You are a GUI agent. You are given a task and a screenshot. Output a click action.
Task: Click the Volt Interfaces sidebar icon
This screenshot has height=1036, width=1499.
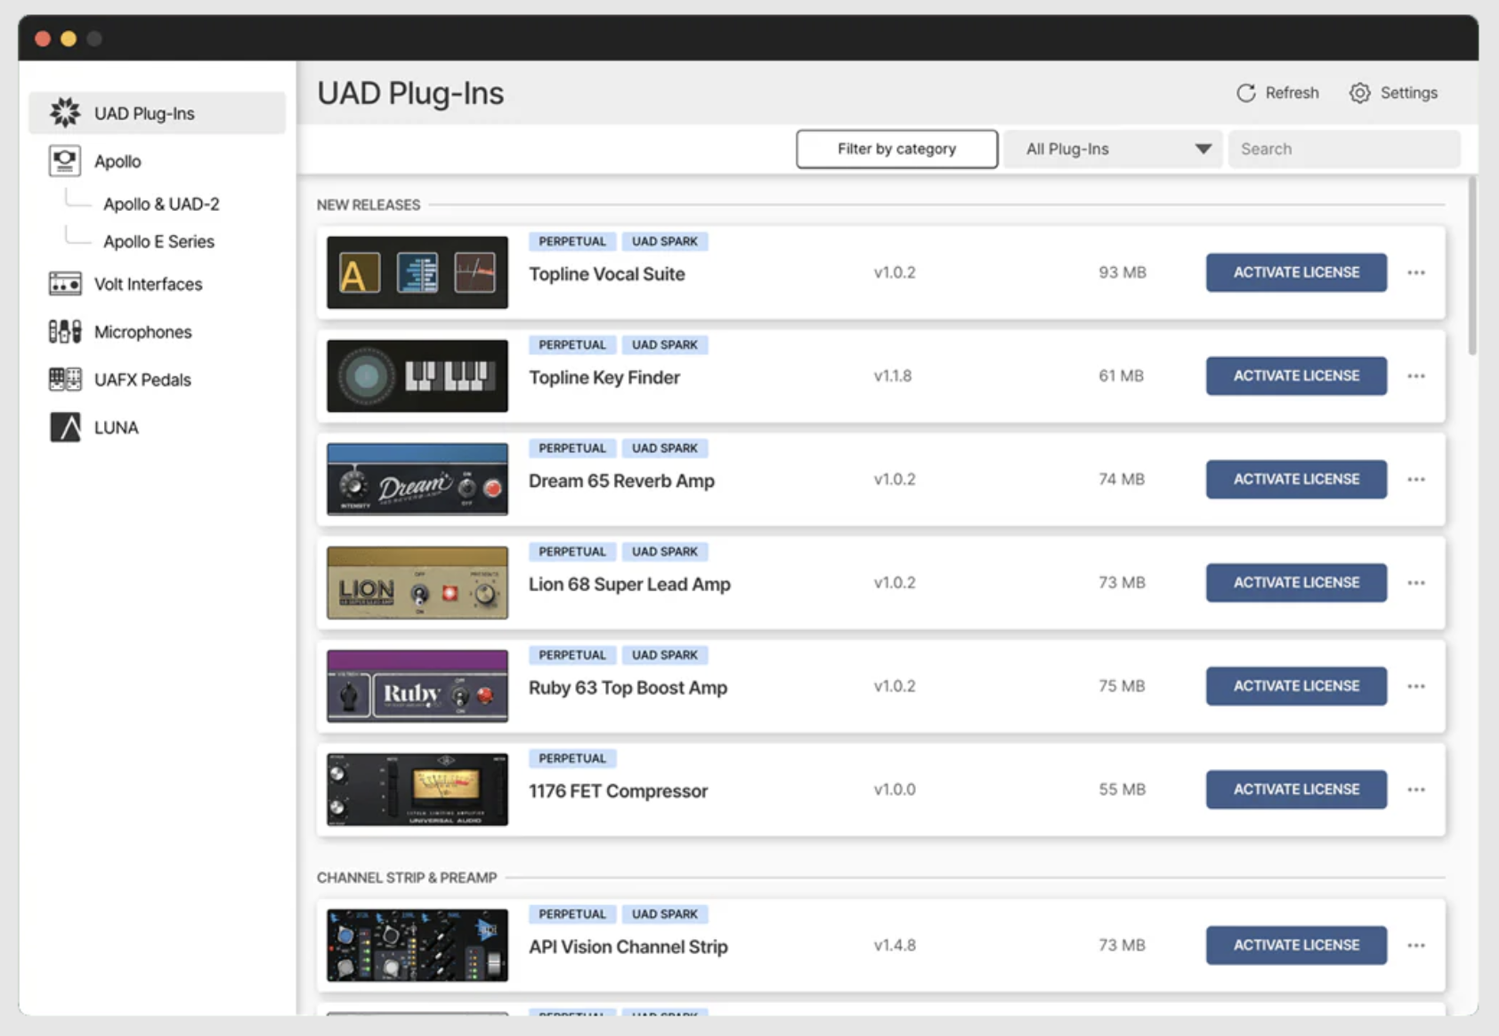click(65, 284)
